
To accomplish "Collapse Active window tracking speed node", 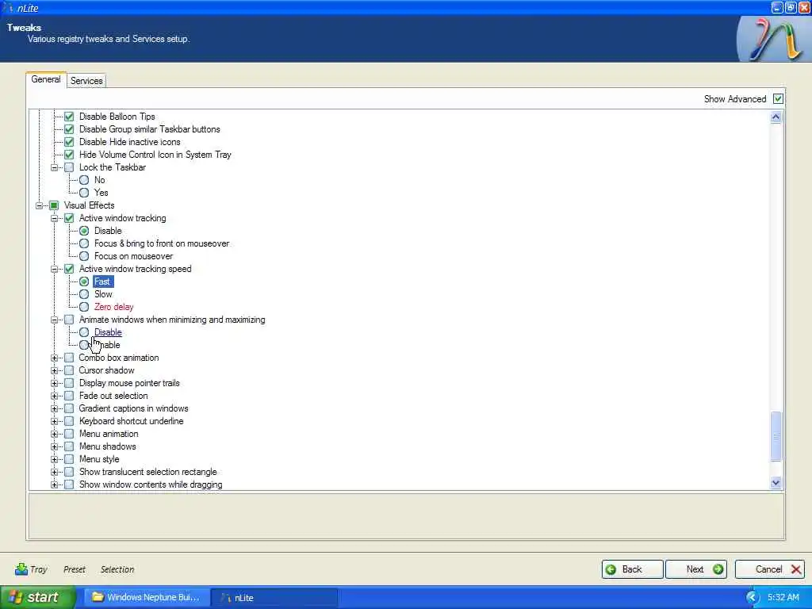I will tap(54, 269).
